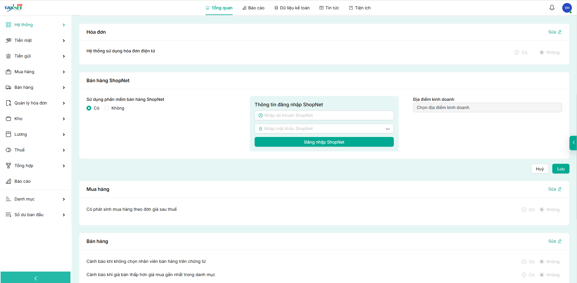Expand the Tiền gửi menu chevron

point(64,56)
